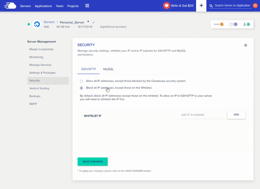This screenshot has width=260, height=189.
Task: Open the grid apps menu in navbar
Action: click(87, 6)
